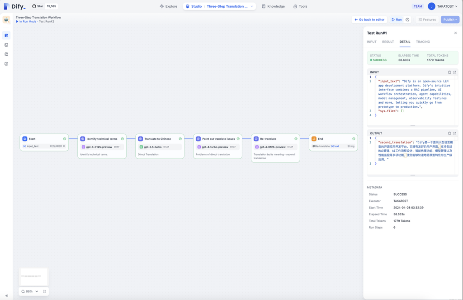Click the Point out translate issues checkmark
This screenshot has width=463, height=300.
click(238, 138)
